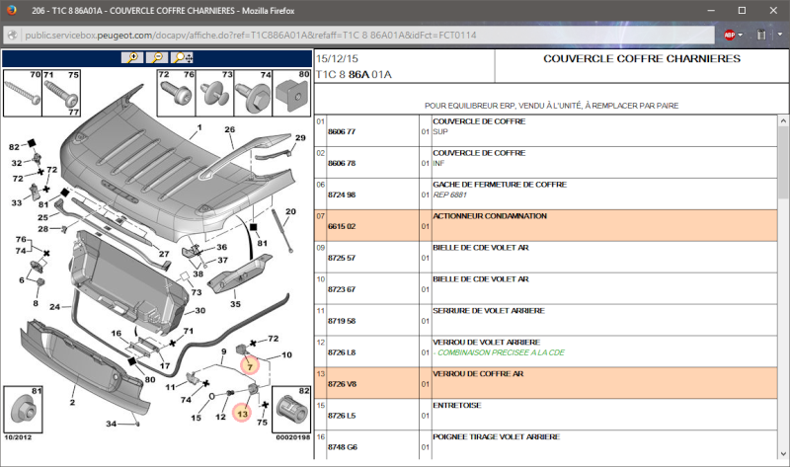Click callout 27 in the diagram
Viewport: 790px width, 467px height.
164,254
